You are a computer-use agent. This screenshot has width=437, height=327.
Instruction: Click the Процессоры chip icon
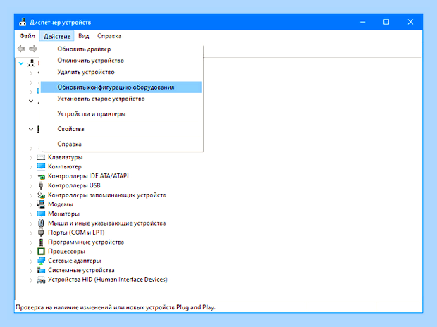point(41,252)
